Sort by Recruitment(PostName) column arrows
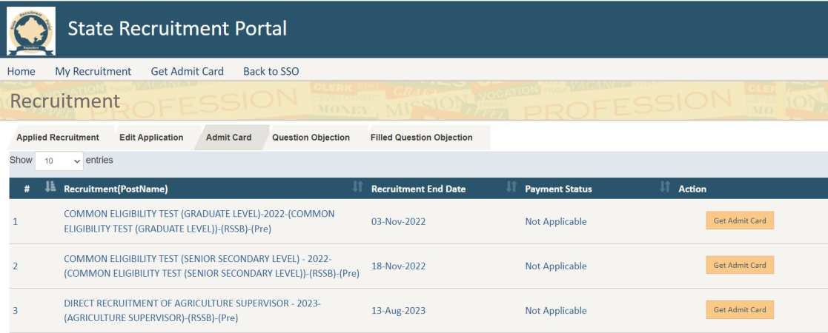 [x=357, y=186]
